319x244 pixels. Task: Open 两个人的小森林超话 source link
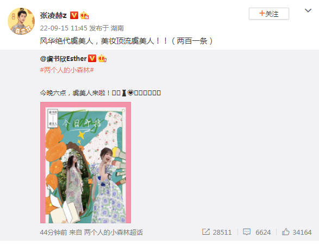pos(114,232)
